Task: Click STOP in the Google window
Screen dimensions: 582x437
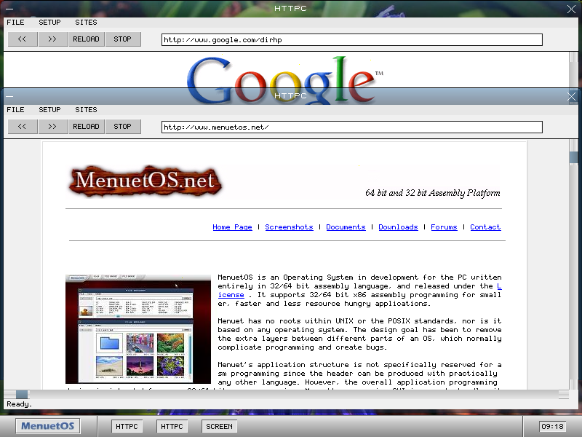Action: (x=122, y=39)
